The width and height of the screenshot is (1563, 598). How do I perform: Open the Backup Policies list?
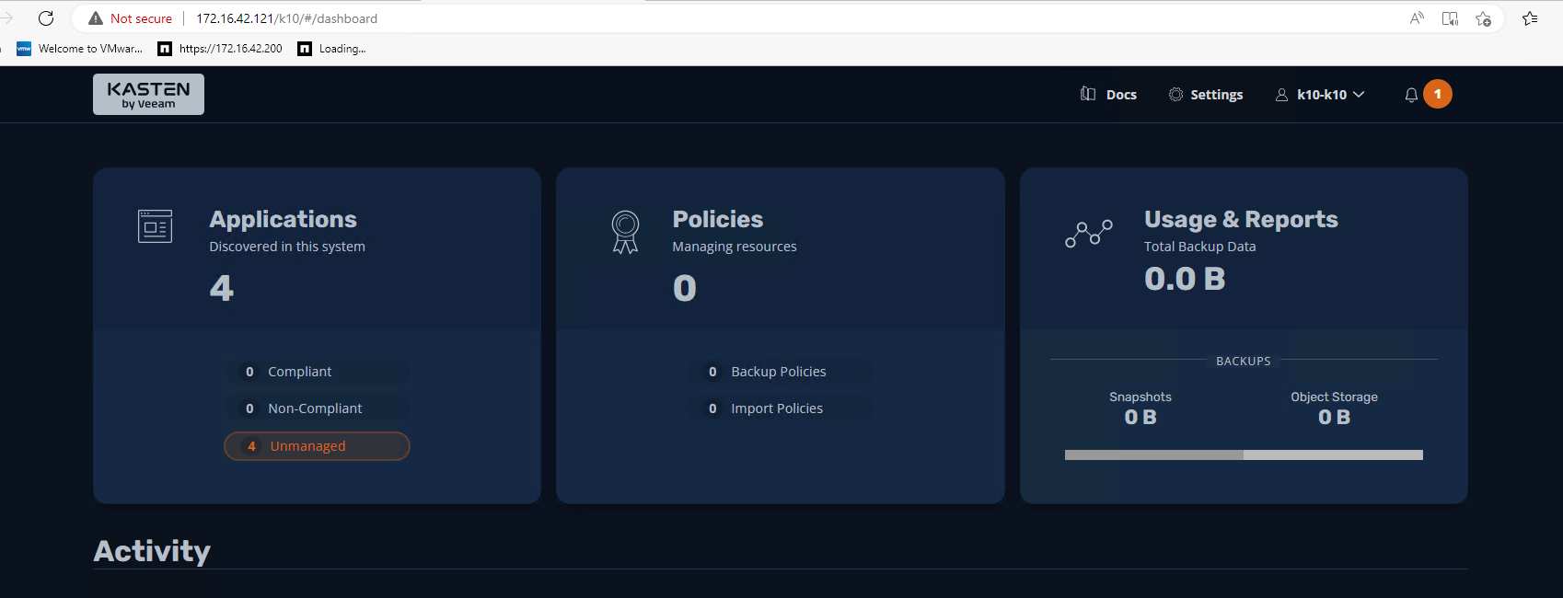coord(779,372)
